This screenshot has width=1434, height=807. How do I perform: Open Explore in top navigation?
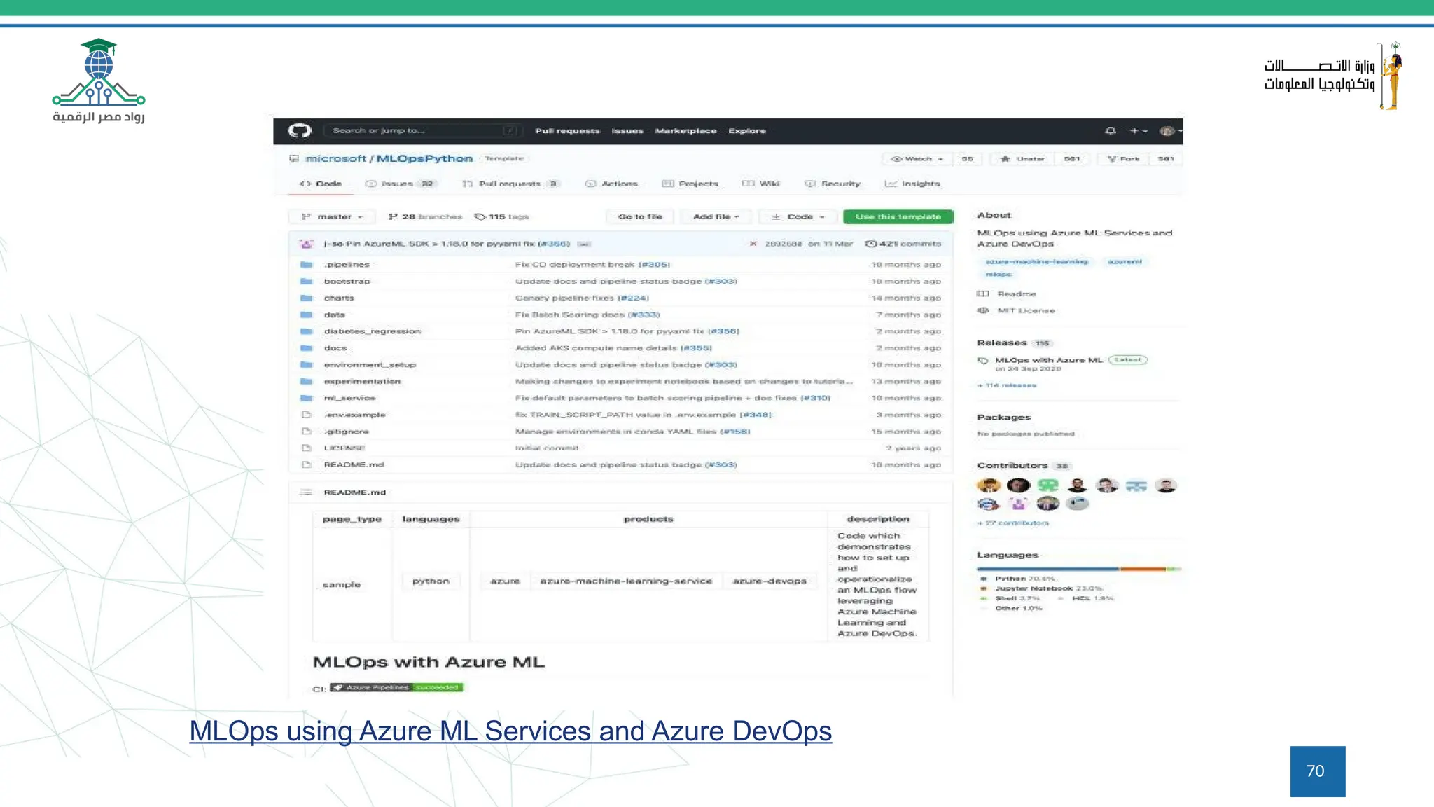pos(747,131)
